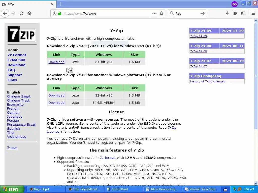Download the 64-bit x64 .exe

click(56, 62)
